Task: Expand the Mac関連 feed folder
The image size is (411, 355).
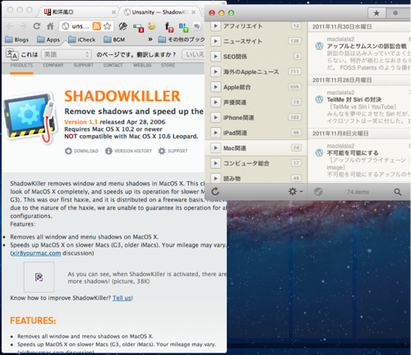Action: coord(215,148)
